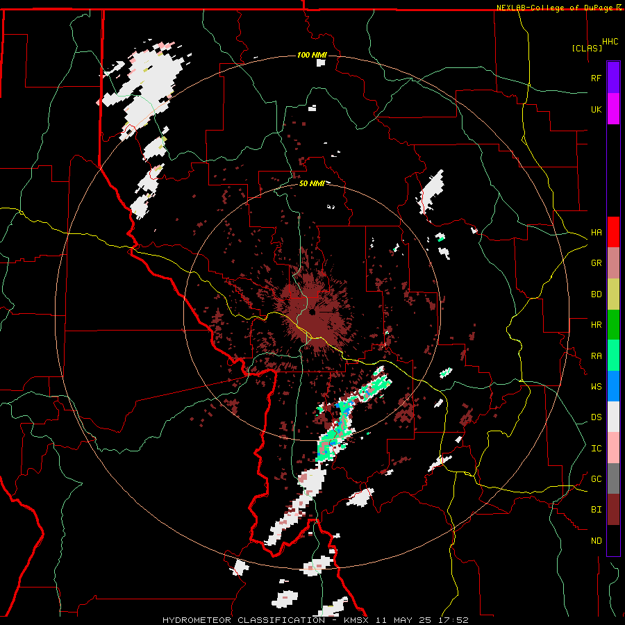
Task: Click the IC legend label
Action: click(x=596, y=449)
